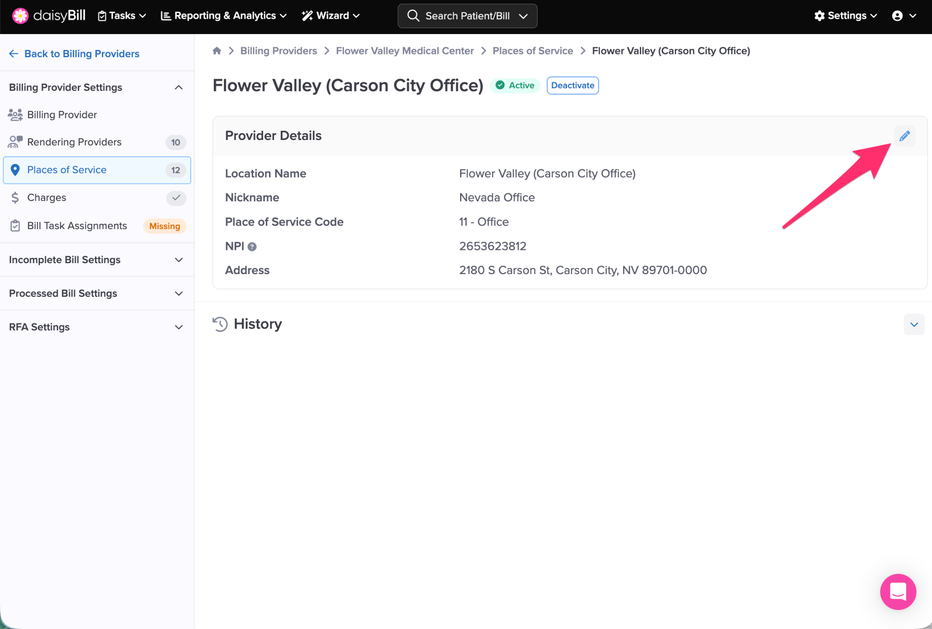Expand the History panel chevron
Image resolution: width=932 pixels, height=629 pixels.
(914, 324)
